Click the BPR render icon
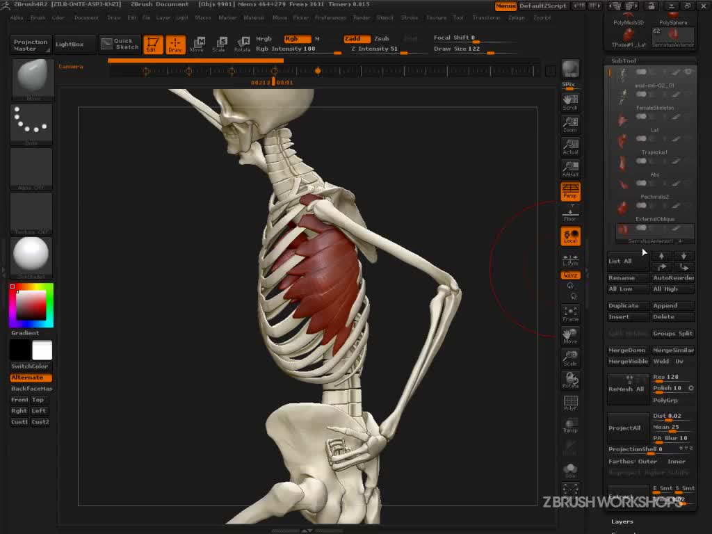This screenshot has height=534, width=712. (570, 69)
